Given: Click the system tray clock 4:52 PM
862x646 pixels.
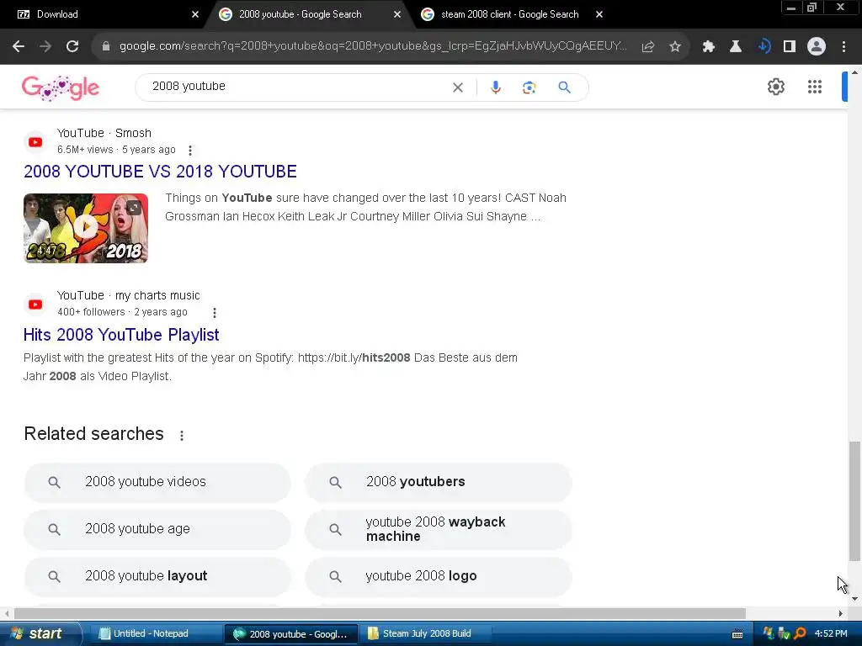Looking at the screenshot, I should 831,634.
